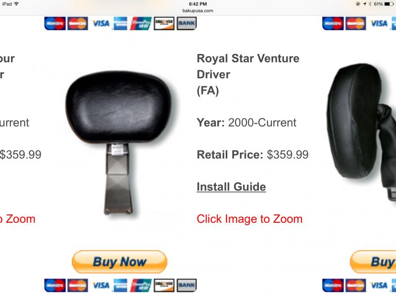Click the bottom-row Maestro card icon

tap(55, 286)
